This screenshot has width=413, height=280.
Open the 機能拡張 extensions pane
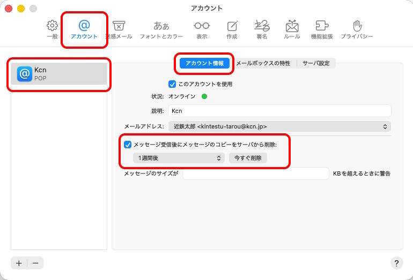pos(322,29)
